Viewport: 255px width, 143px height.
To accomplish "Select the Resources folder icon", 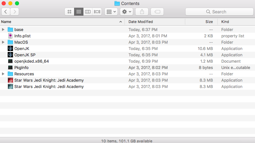I will (x=10, y=74).
